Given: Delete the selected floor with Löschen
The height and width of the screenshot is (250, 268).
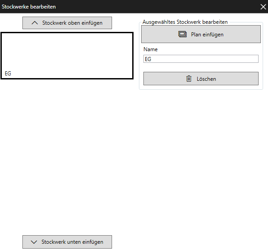Looking at the screenshot, I should 201,79.
